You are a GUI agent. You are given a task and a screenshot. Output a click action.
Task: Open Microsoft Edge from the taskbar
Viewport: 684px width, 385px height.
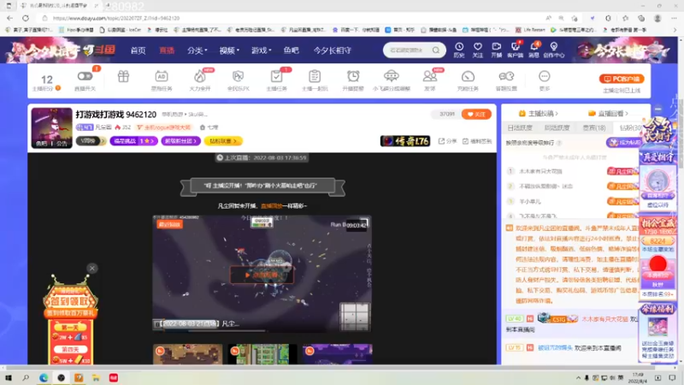pyautogui.click(x=44, y=378)
